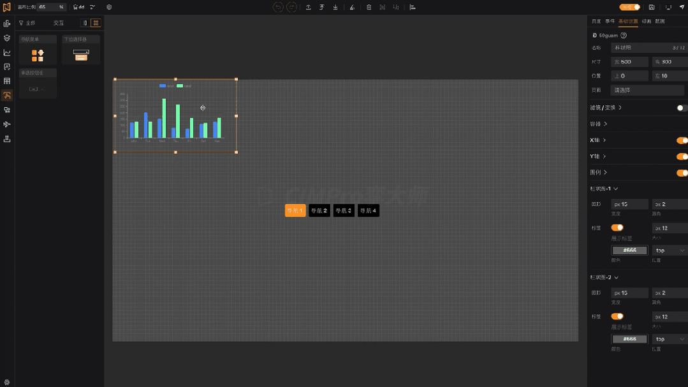
Task: Click the undo arrow in top toolbar
Action: click(x=278, y=7)
